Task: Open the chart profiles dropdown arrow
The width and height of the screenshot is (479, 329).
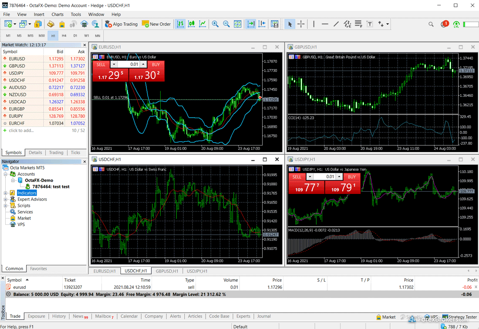Action: [30, 24]
